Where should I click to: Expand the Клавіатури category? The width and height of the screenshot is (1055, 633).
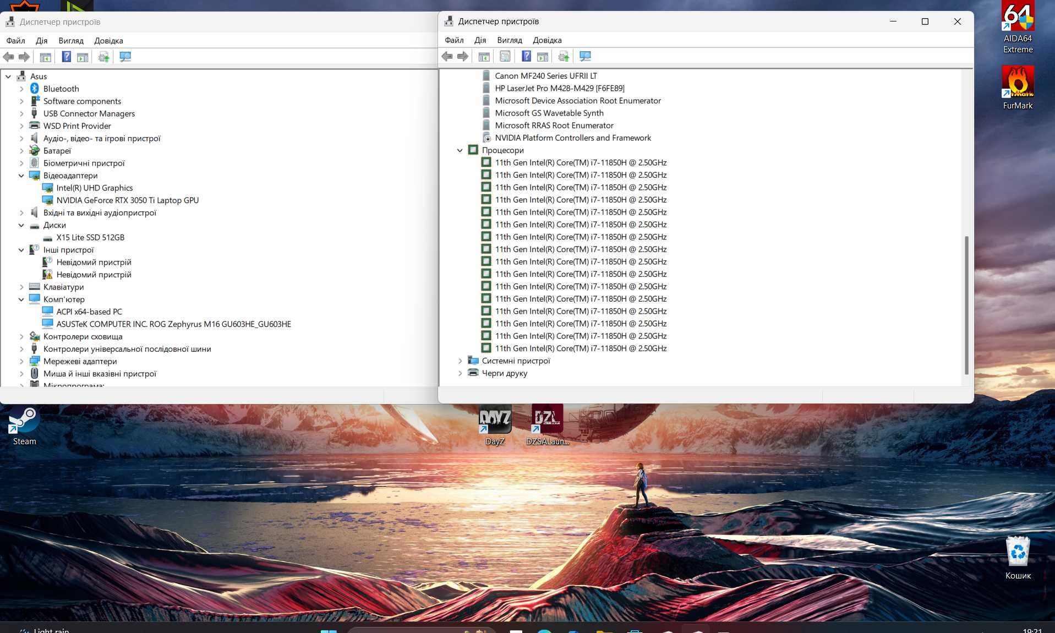[x=21, y=287]
